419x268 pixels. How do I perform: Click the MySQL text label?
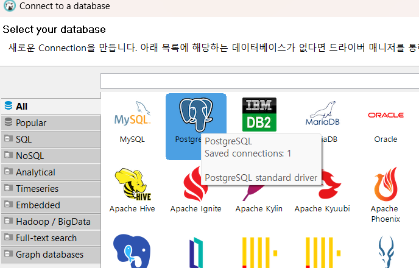(132, 139)
